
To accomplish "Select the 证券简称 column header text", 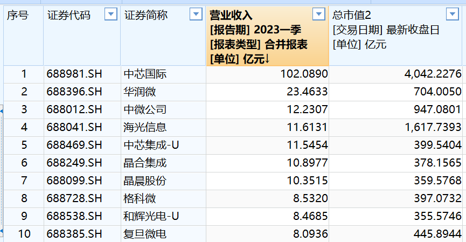I will (x=146, y=15).
